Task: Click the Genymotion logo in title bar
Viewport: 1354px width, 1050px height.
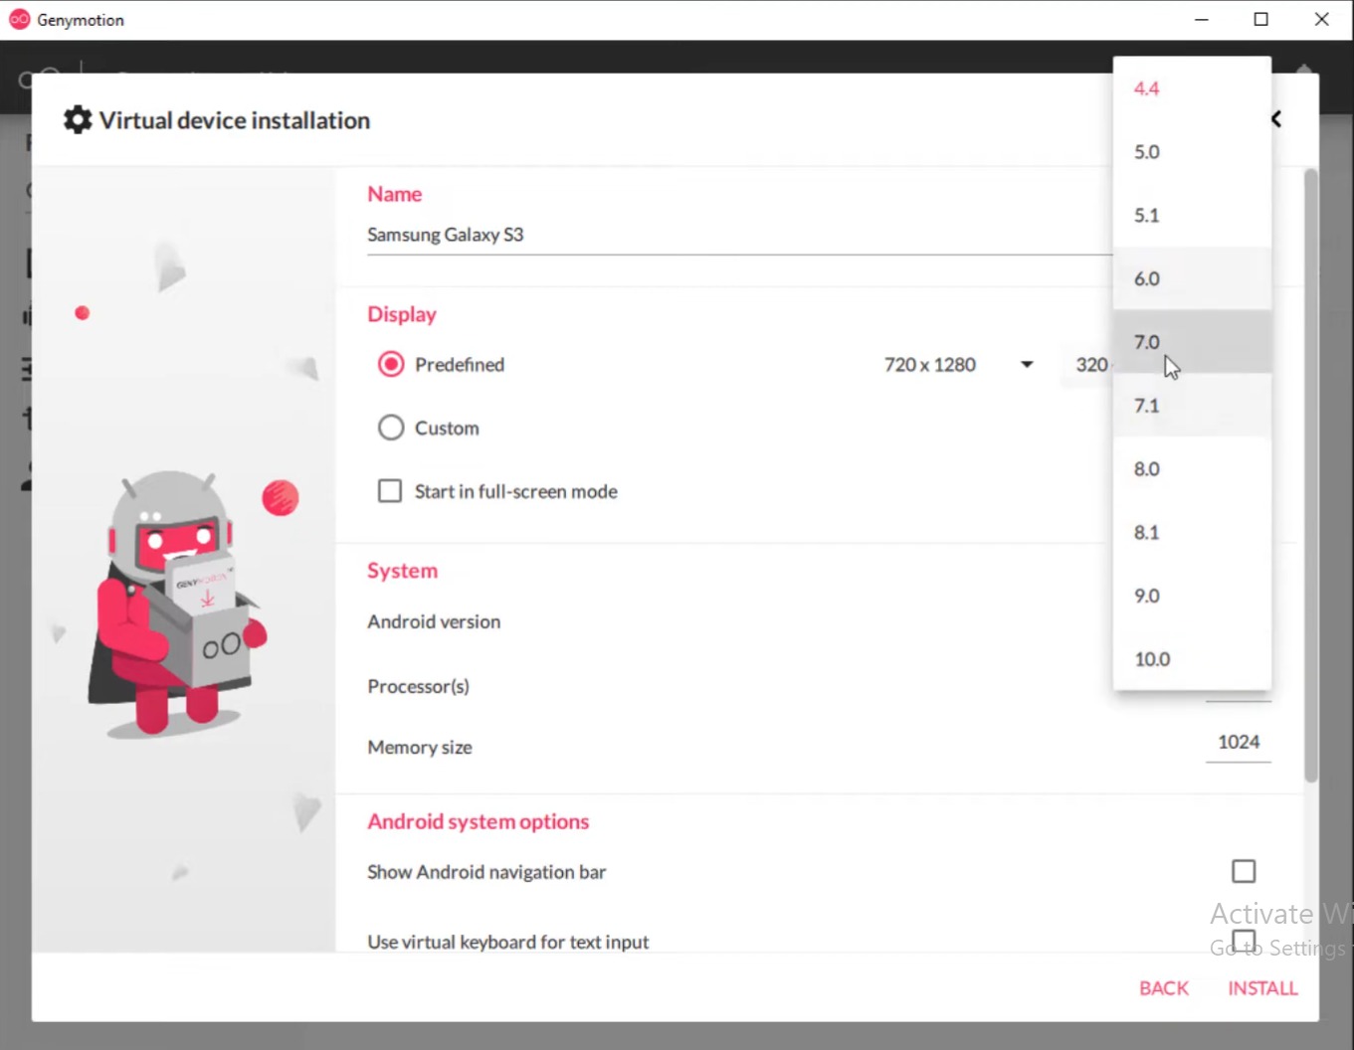Action: point(19,20)
